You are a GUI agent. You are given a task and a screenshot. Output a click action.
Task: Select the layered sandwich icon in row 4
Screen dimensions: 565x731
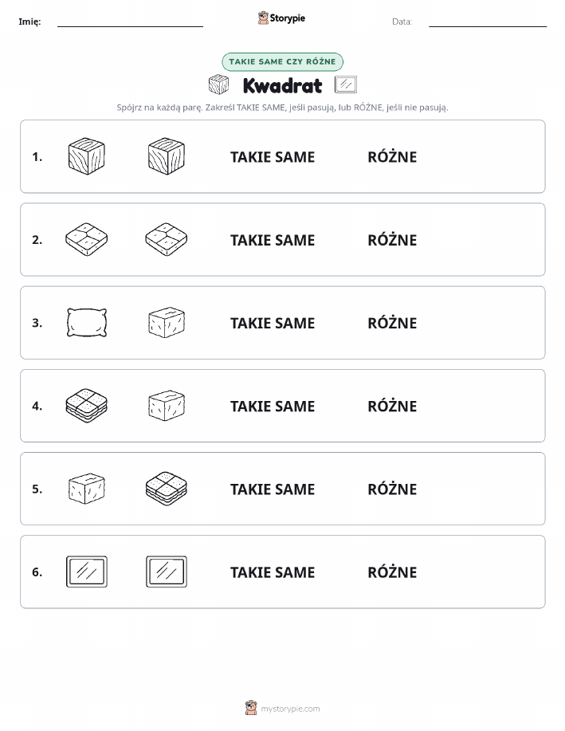87,405
